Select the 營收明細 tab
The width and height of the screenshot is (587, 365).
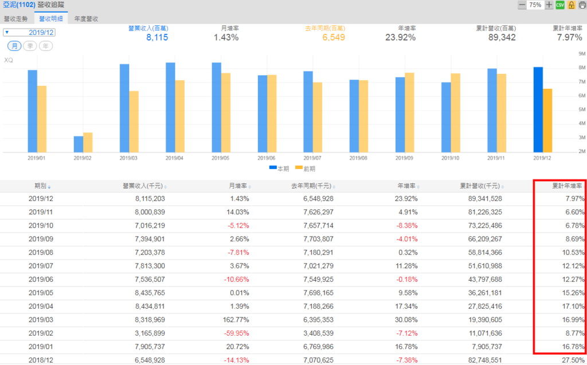pos(51,19)
